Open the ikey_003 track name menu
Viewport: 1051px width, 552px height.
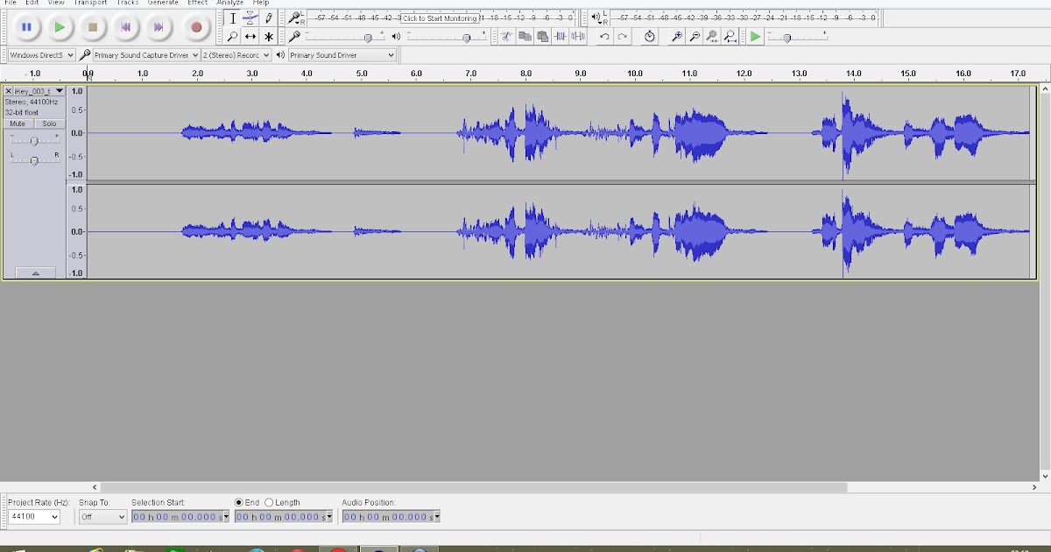pos(57,90)
